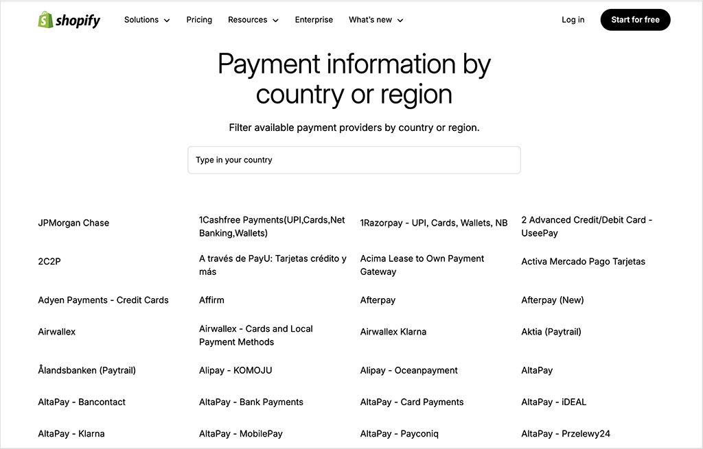
Task: Select Aktia (Paytrail) provider
Action: click(x=551, y=332)
